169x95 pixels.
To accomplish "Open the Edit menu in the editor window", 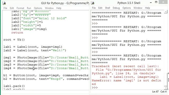I will click(x=12, y=8).
